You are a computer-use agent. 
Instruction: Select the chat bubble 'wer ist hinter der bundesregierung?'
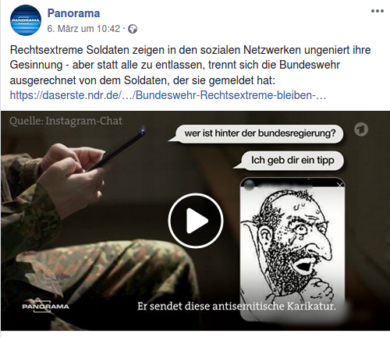tap(260, 133)
